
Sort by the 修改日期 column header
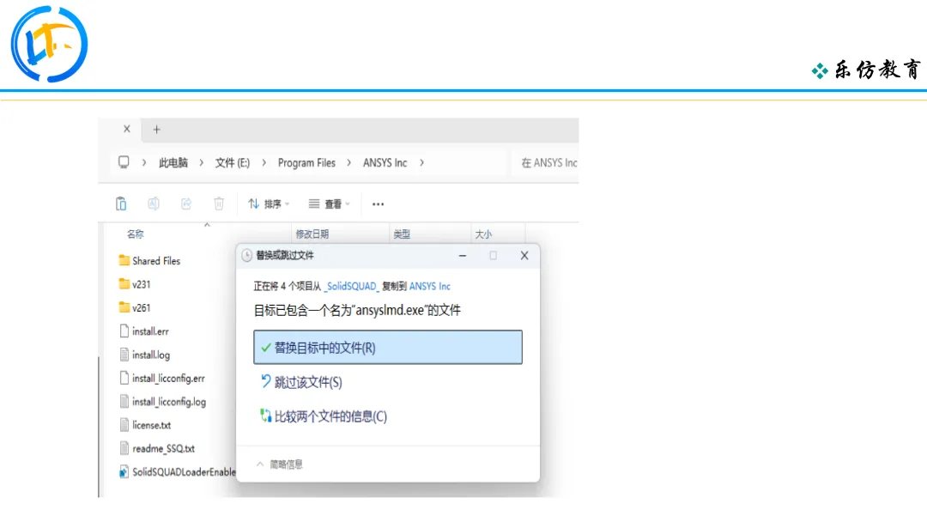point(312,234)
